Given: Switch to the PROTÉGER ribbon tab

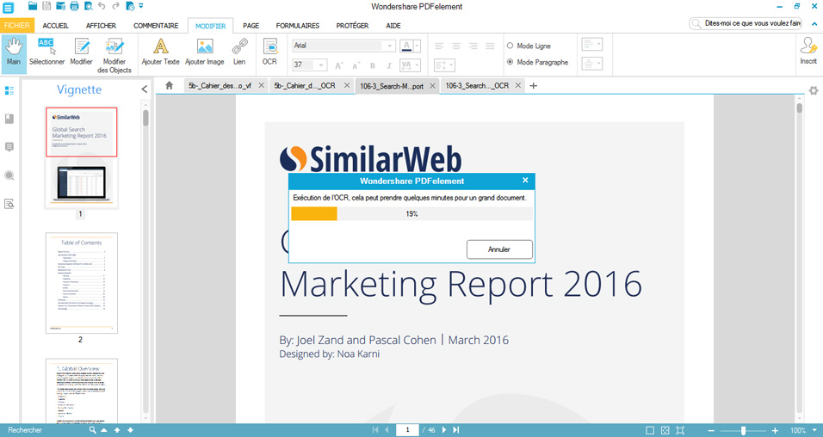Looking at the screenshot, I should point(352,25).
